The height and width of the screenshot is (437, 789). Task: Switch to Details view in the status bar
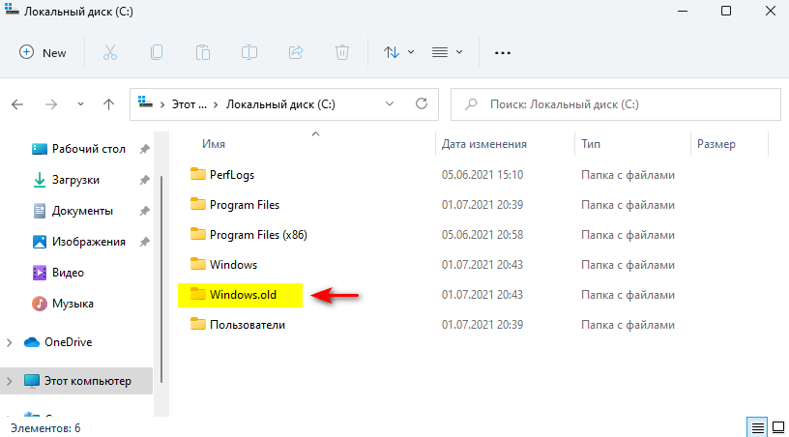click(757, 427)
